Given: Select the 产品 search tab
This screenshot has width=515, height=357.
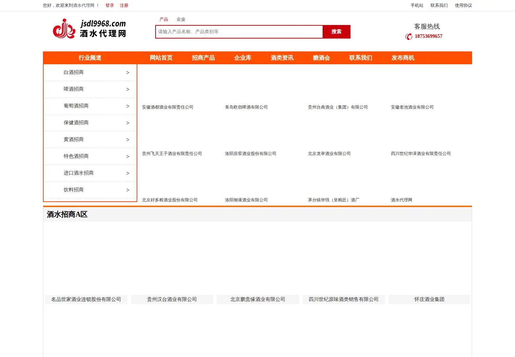Looking at the screenshot, I should point(164,19).
